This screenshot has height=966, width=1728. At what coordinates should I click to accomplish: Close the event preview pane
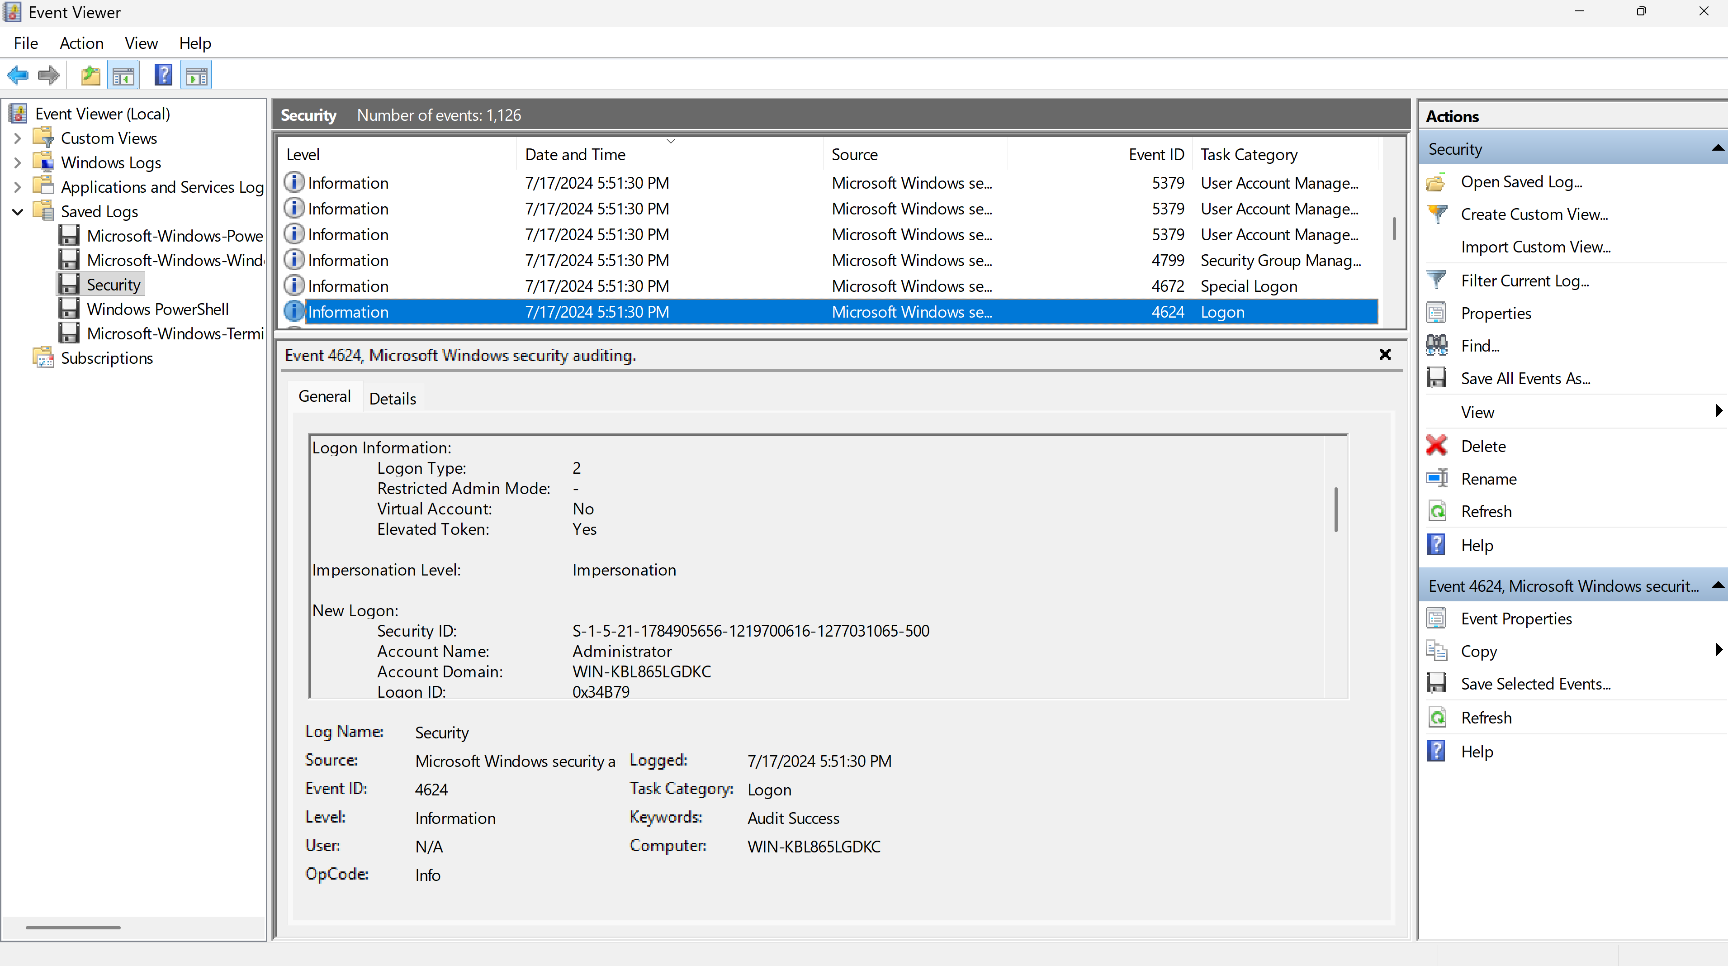(1385, 354)
